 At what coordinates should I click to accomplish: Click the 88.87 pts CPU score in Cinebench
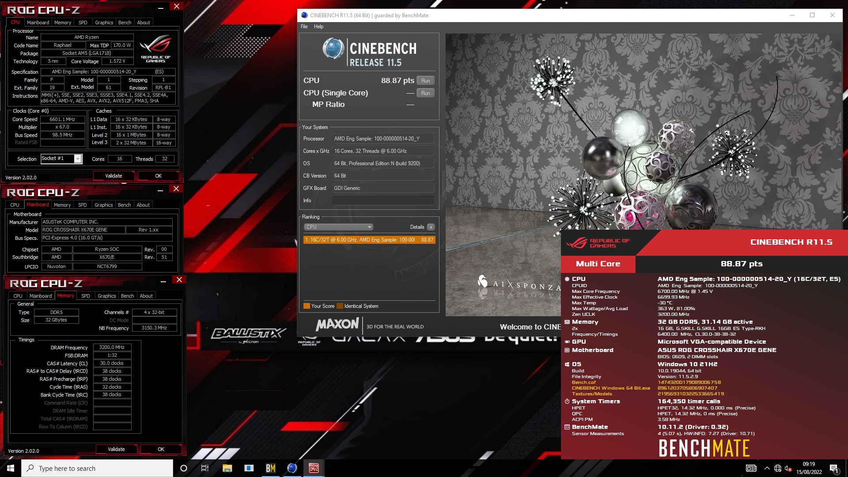397,81
